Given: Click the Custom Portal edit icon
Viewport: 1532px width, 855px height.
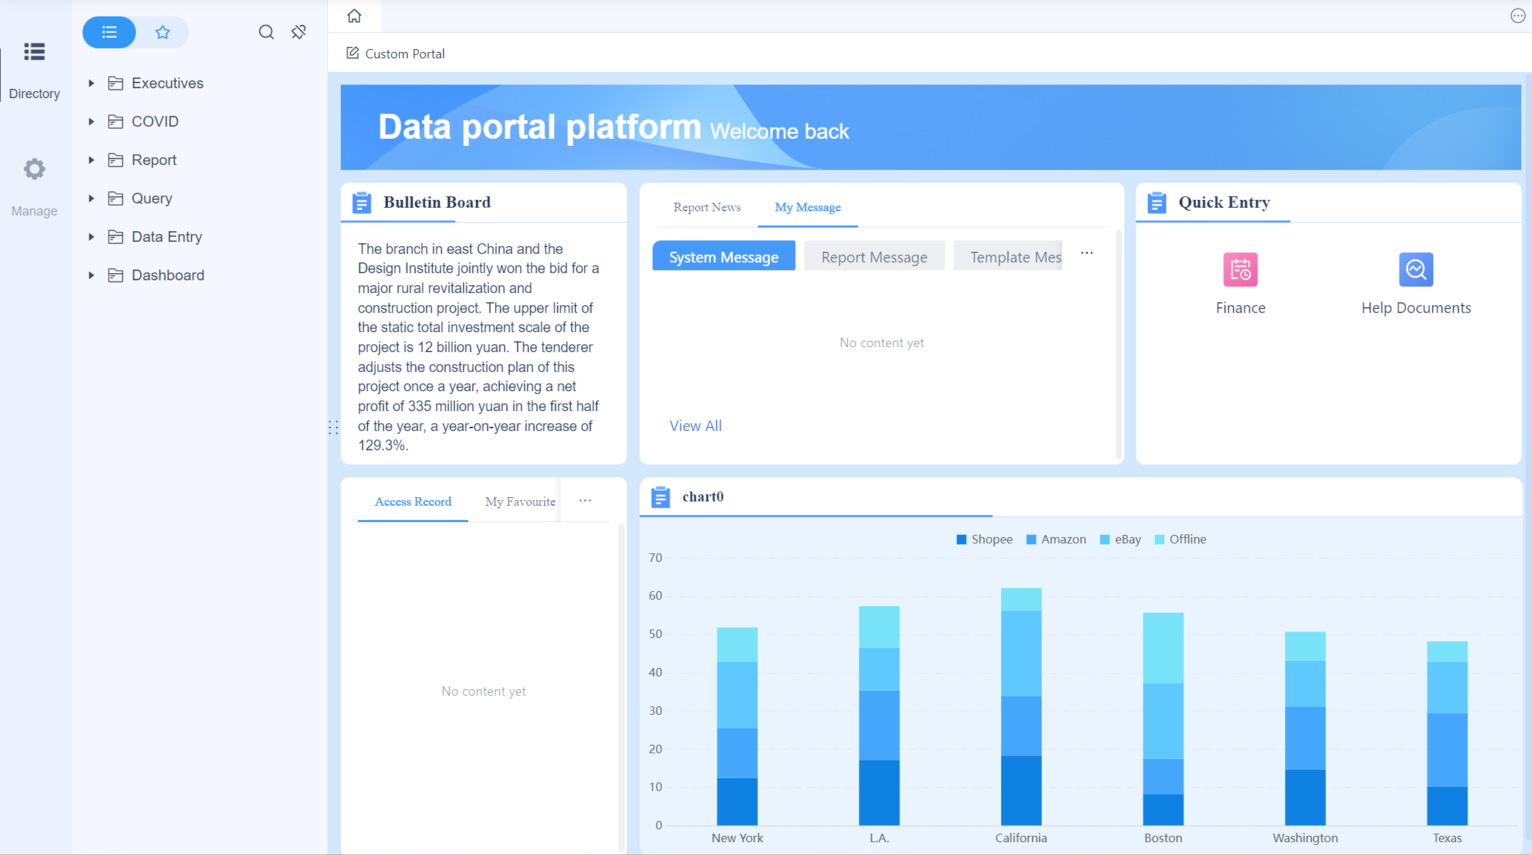Looking at the screenshot, I should [x=352, y=53].
